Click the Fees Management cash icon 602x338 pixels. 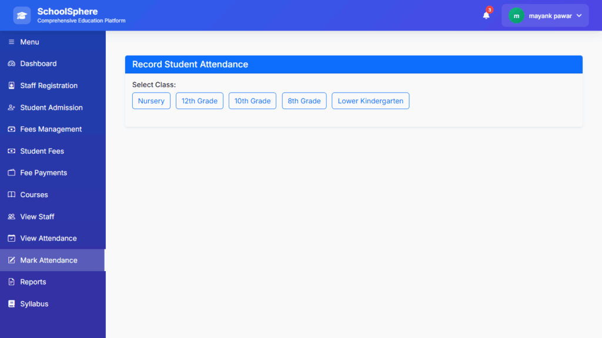click(x=11, y=129)
